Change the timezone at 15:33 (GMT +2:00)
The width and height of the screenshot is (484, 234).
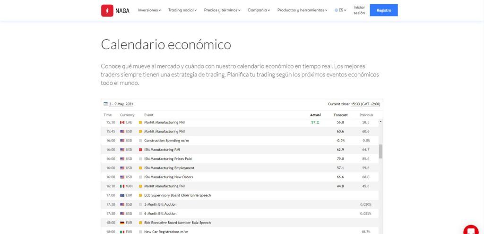pos(365,104)
